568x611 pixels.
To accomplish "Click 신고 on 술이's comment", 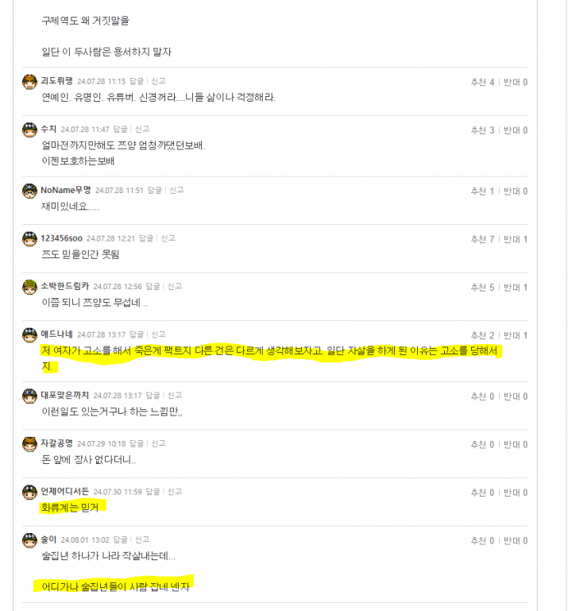I will tap(142, 539).
